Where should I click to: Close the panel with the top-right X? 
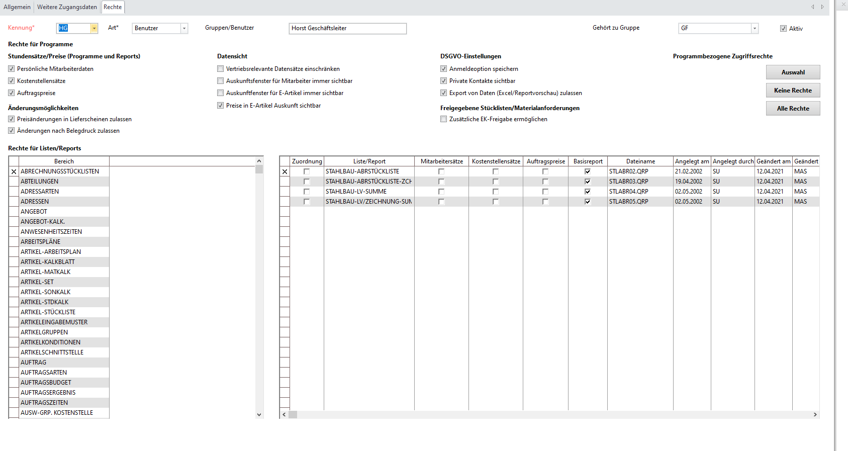[843, 5]
